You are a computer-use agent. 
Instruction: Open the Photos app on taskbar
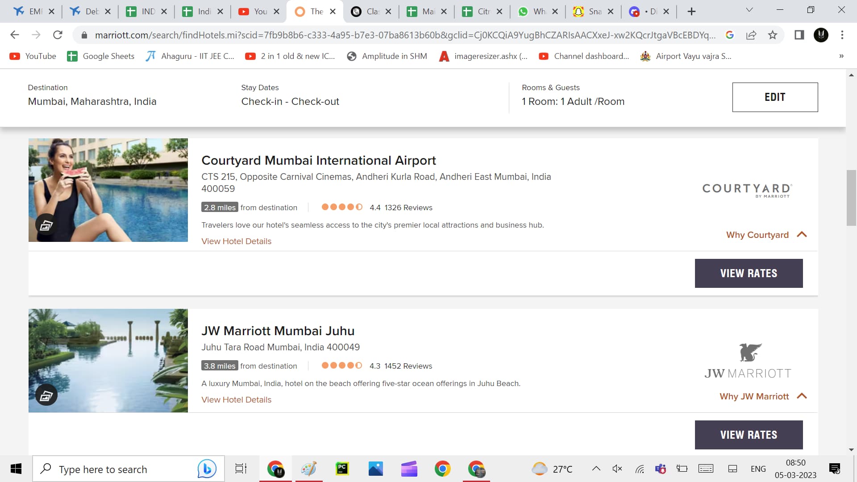point(376,469)
